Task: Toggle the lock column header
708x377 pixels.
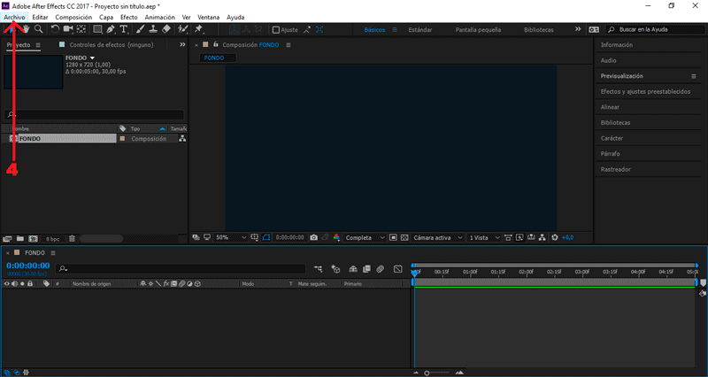Action: [x=30, y=284]
